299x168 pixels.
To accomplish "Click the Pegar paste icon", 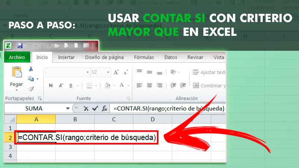I will pos(16,72).
